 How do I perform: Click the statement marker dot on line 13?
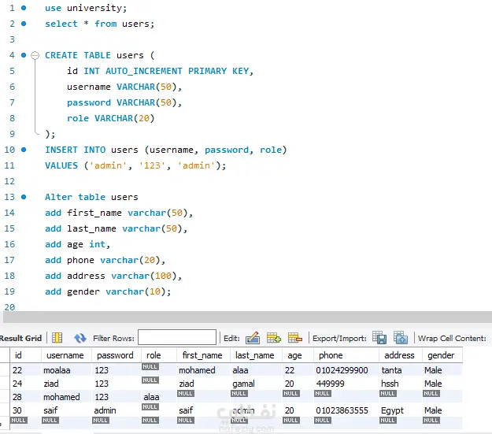point(24,197)
